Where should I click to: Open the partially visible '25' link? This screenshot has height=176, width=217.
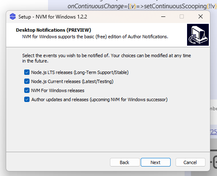pyautogui.click(x=213, y=132)
